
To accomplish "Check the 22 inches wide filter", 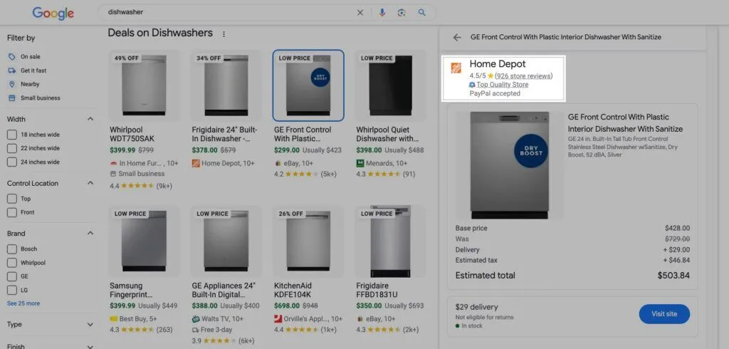I will pos(12,148).
